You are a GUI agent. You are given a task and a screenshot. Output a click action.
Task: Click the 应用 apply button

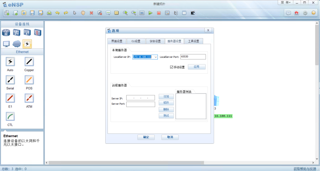click(x=197, y=67)
